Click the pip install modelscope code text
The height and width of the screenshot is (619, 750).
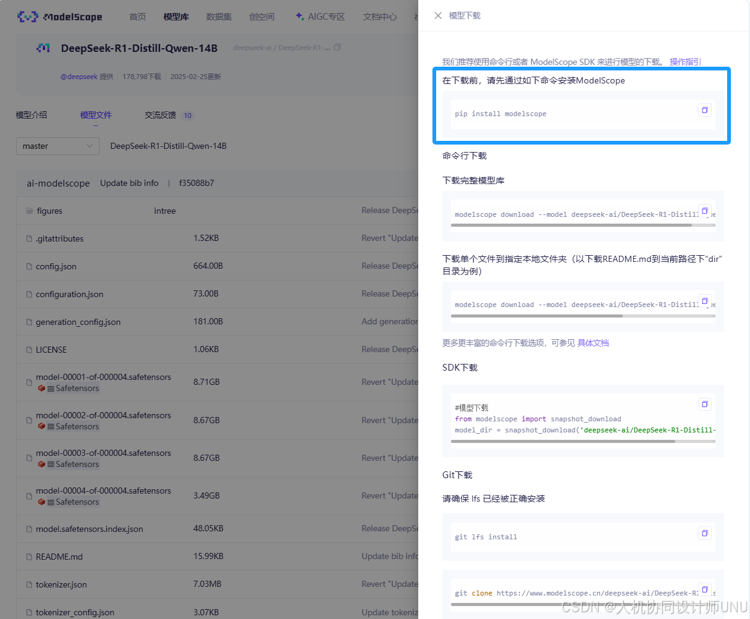click(x=500, y=114)
